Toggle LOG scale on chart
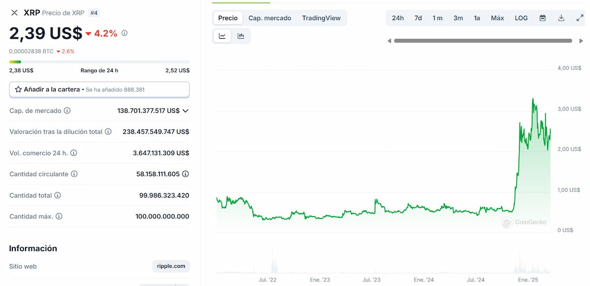The width and height of the screenshot is (590, 286). [x=521, y=18]
